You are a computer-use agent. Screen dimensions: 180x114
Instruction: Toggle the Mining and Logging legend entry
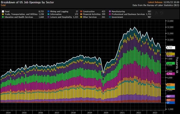pyautogui.click(x=59, y=12)
